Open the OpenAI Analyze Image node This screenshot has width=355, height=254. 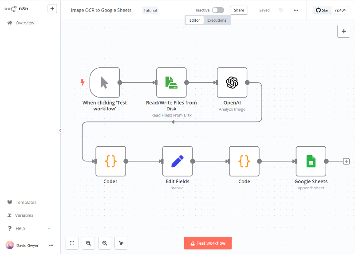pos(232,82)
